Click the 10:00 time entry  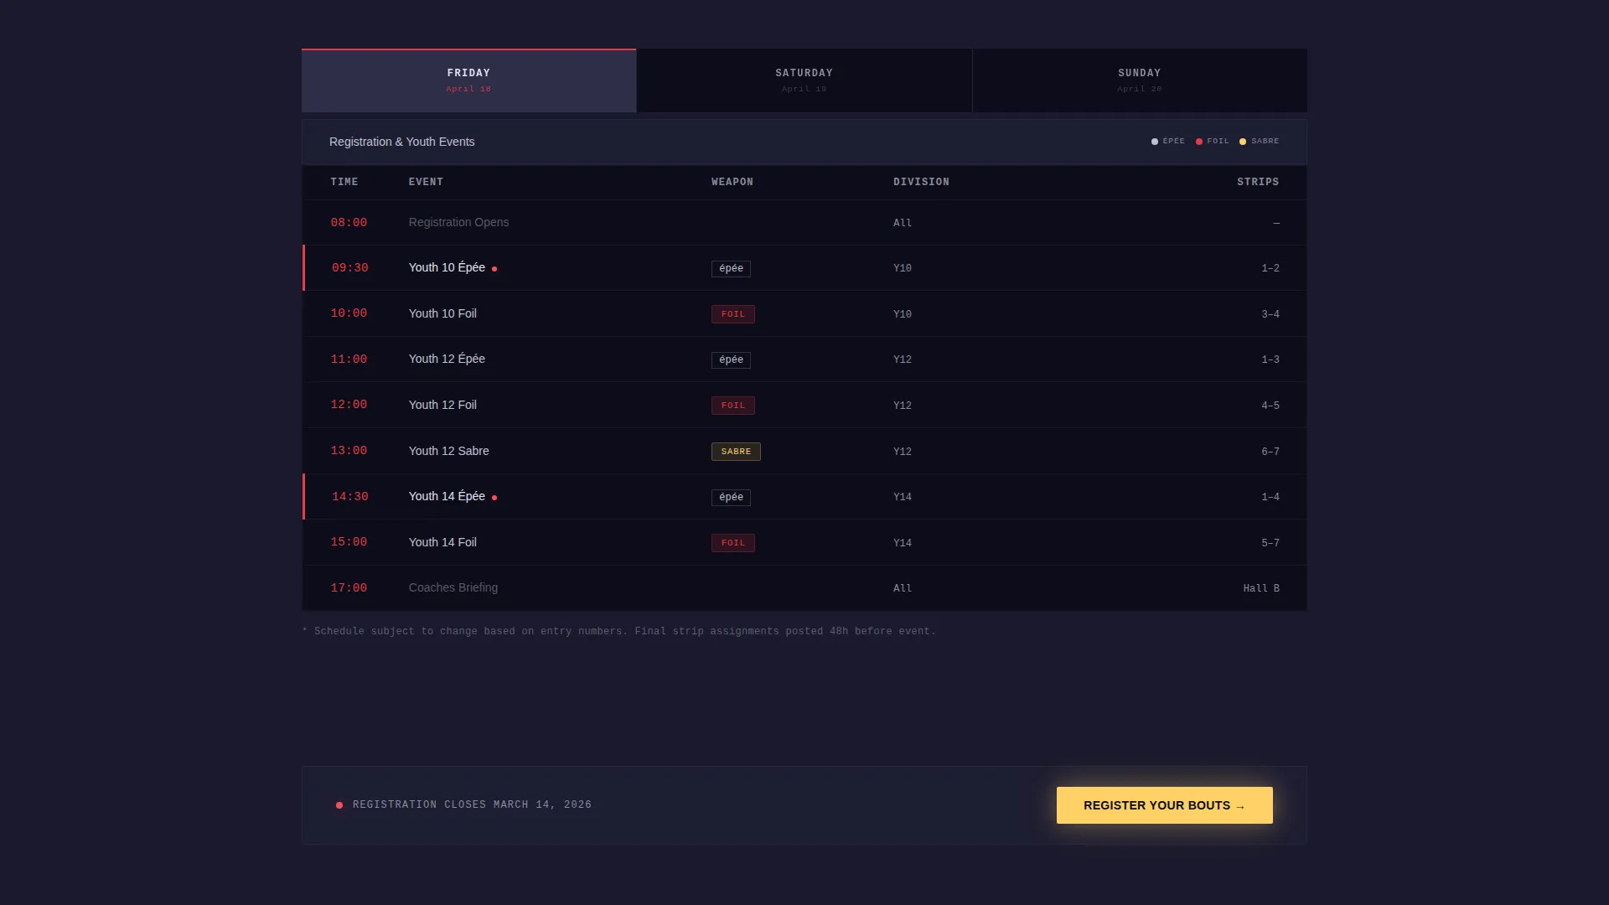349,313
